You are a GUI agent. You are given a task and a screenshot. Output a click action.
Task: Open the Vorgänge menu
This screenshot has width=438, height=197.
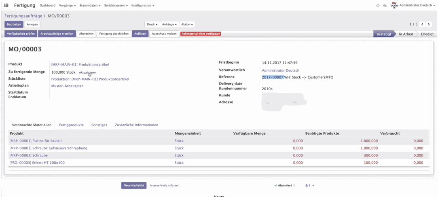coord(67,6)
